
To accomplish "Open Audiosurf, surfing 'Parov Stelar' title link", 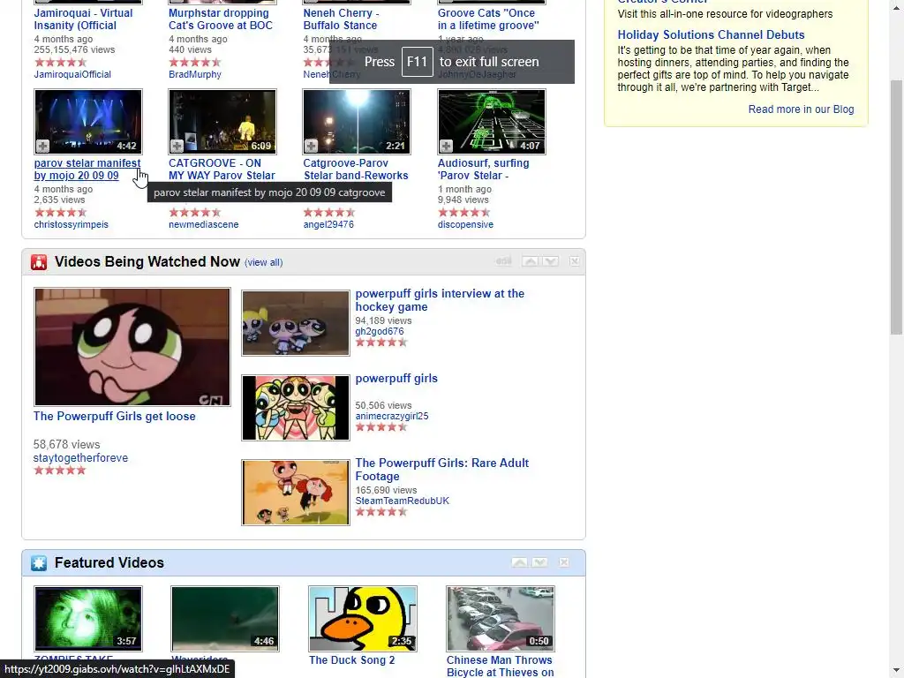I will pos(483,169).
